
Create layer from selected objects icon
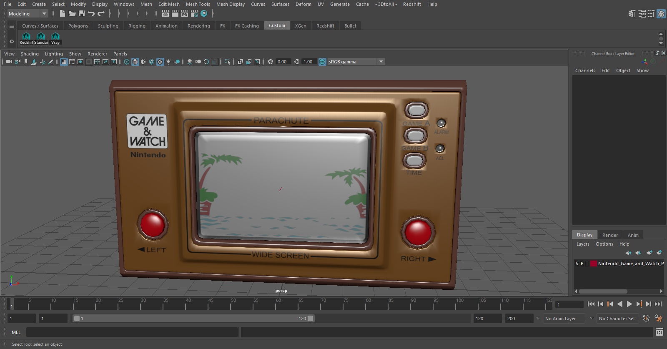[x=659, y=253]
